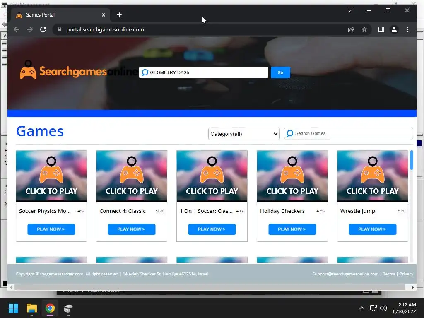Image resolution: width=424 pixels, height=318 pixels.
Task: Open the tab search chevron
Action: 349,10
